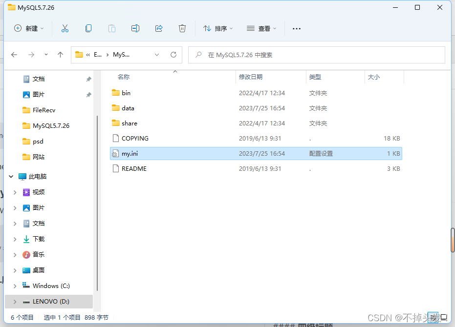The image size is (455, 327).
Task: Select tree Documents (文档) under This PC
Action: coord(38,224)
